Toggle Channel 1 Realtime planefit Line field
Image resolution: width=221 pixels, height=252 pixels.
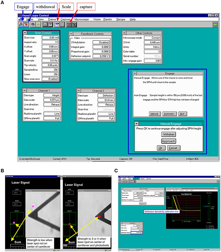(x=52, y=114)
